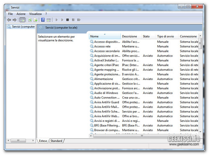Viewport: 209px width, 155px height.
Task: Sort by the Nome column header
Action: click(x=105, y=36)
